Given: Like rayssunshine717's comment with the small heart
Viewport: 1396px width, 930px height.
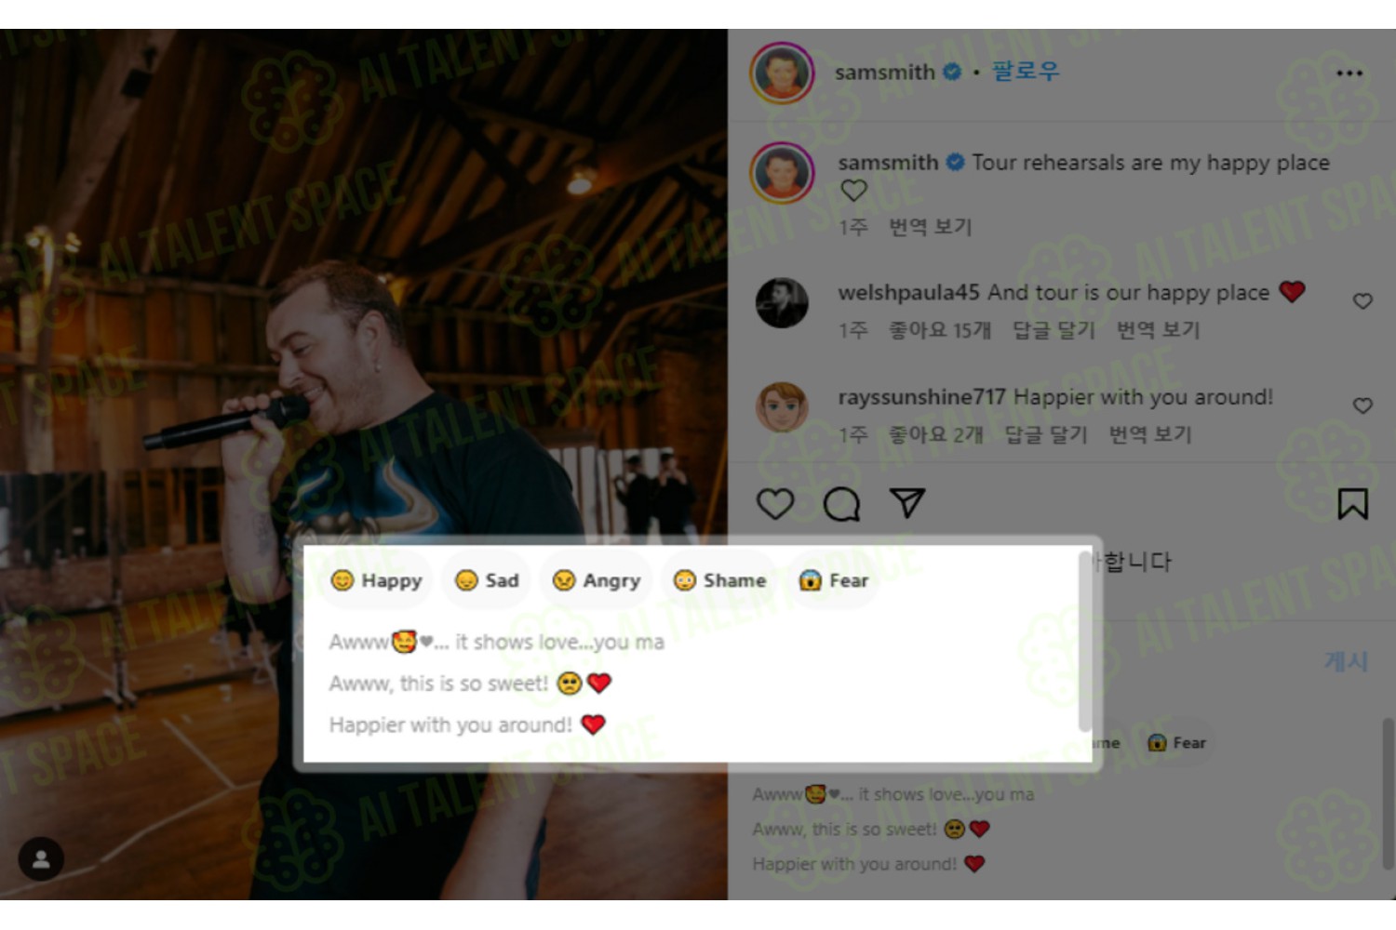Looking at the screenshot, I should tap(1362, 405).
